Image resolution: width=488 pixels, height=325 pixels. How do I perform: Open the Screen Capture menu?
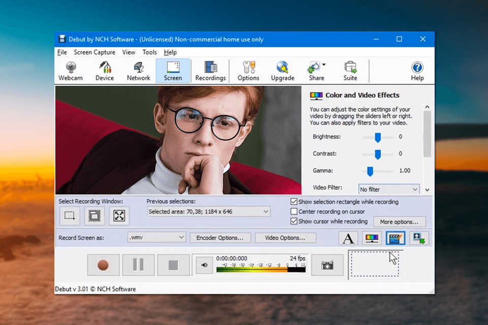(x=95, y=52)
